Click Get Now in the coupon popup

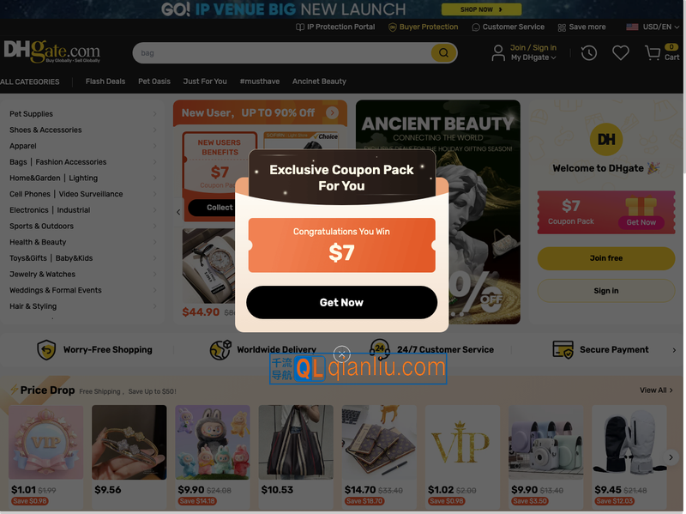click(341, 303)
